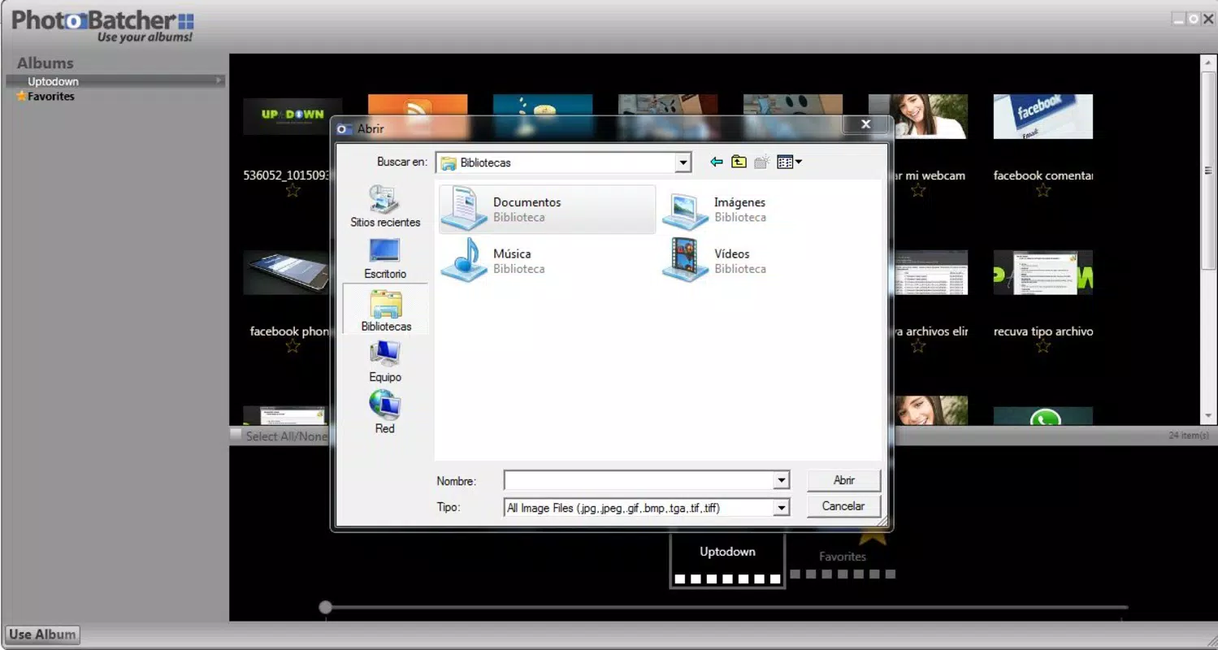Favorite star under mi webcam photo
The height and width of the screenshot is (650, 1218).
point(918,191)
